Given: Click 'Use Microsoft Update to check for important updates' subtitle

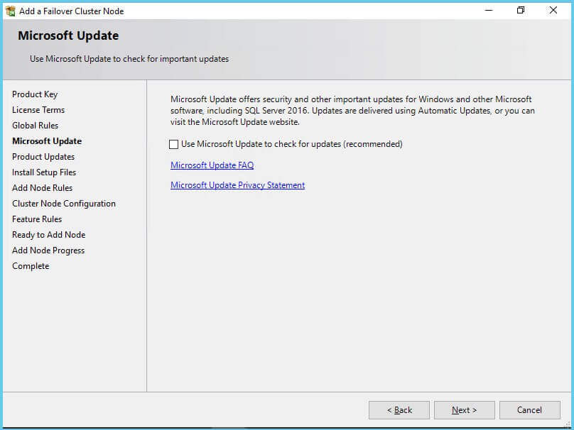Looking at the screenshot, I should [x=129, y=59].
